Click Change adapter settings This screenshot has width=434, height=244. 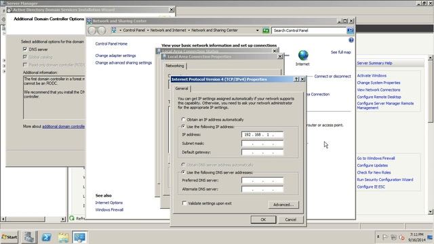(x=115, y=56)
